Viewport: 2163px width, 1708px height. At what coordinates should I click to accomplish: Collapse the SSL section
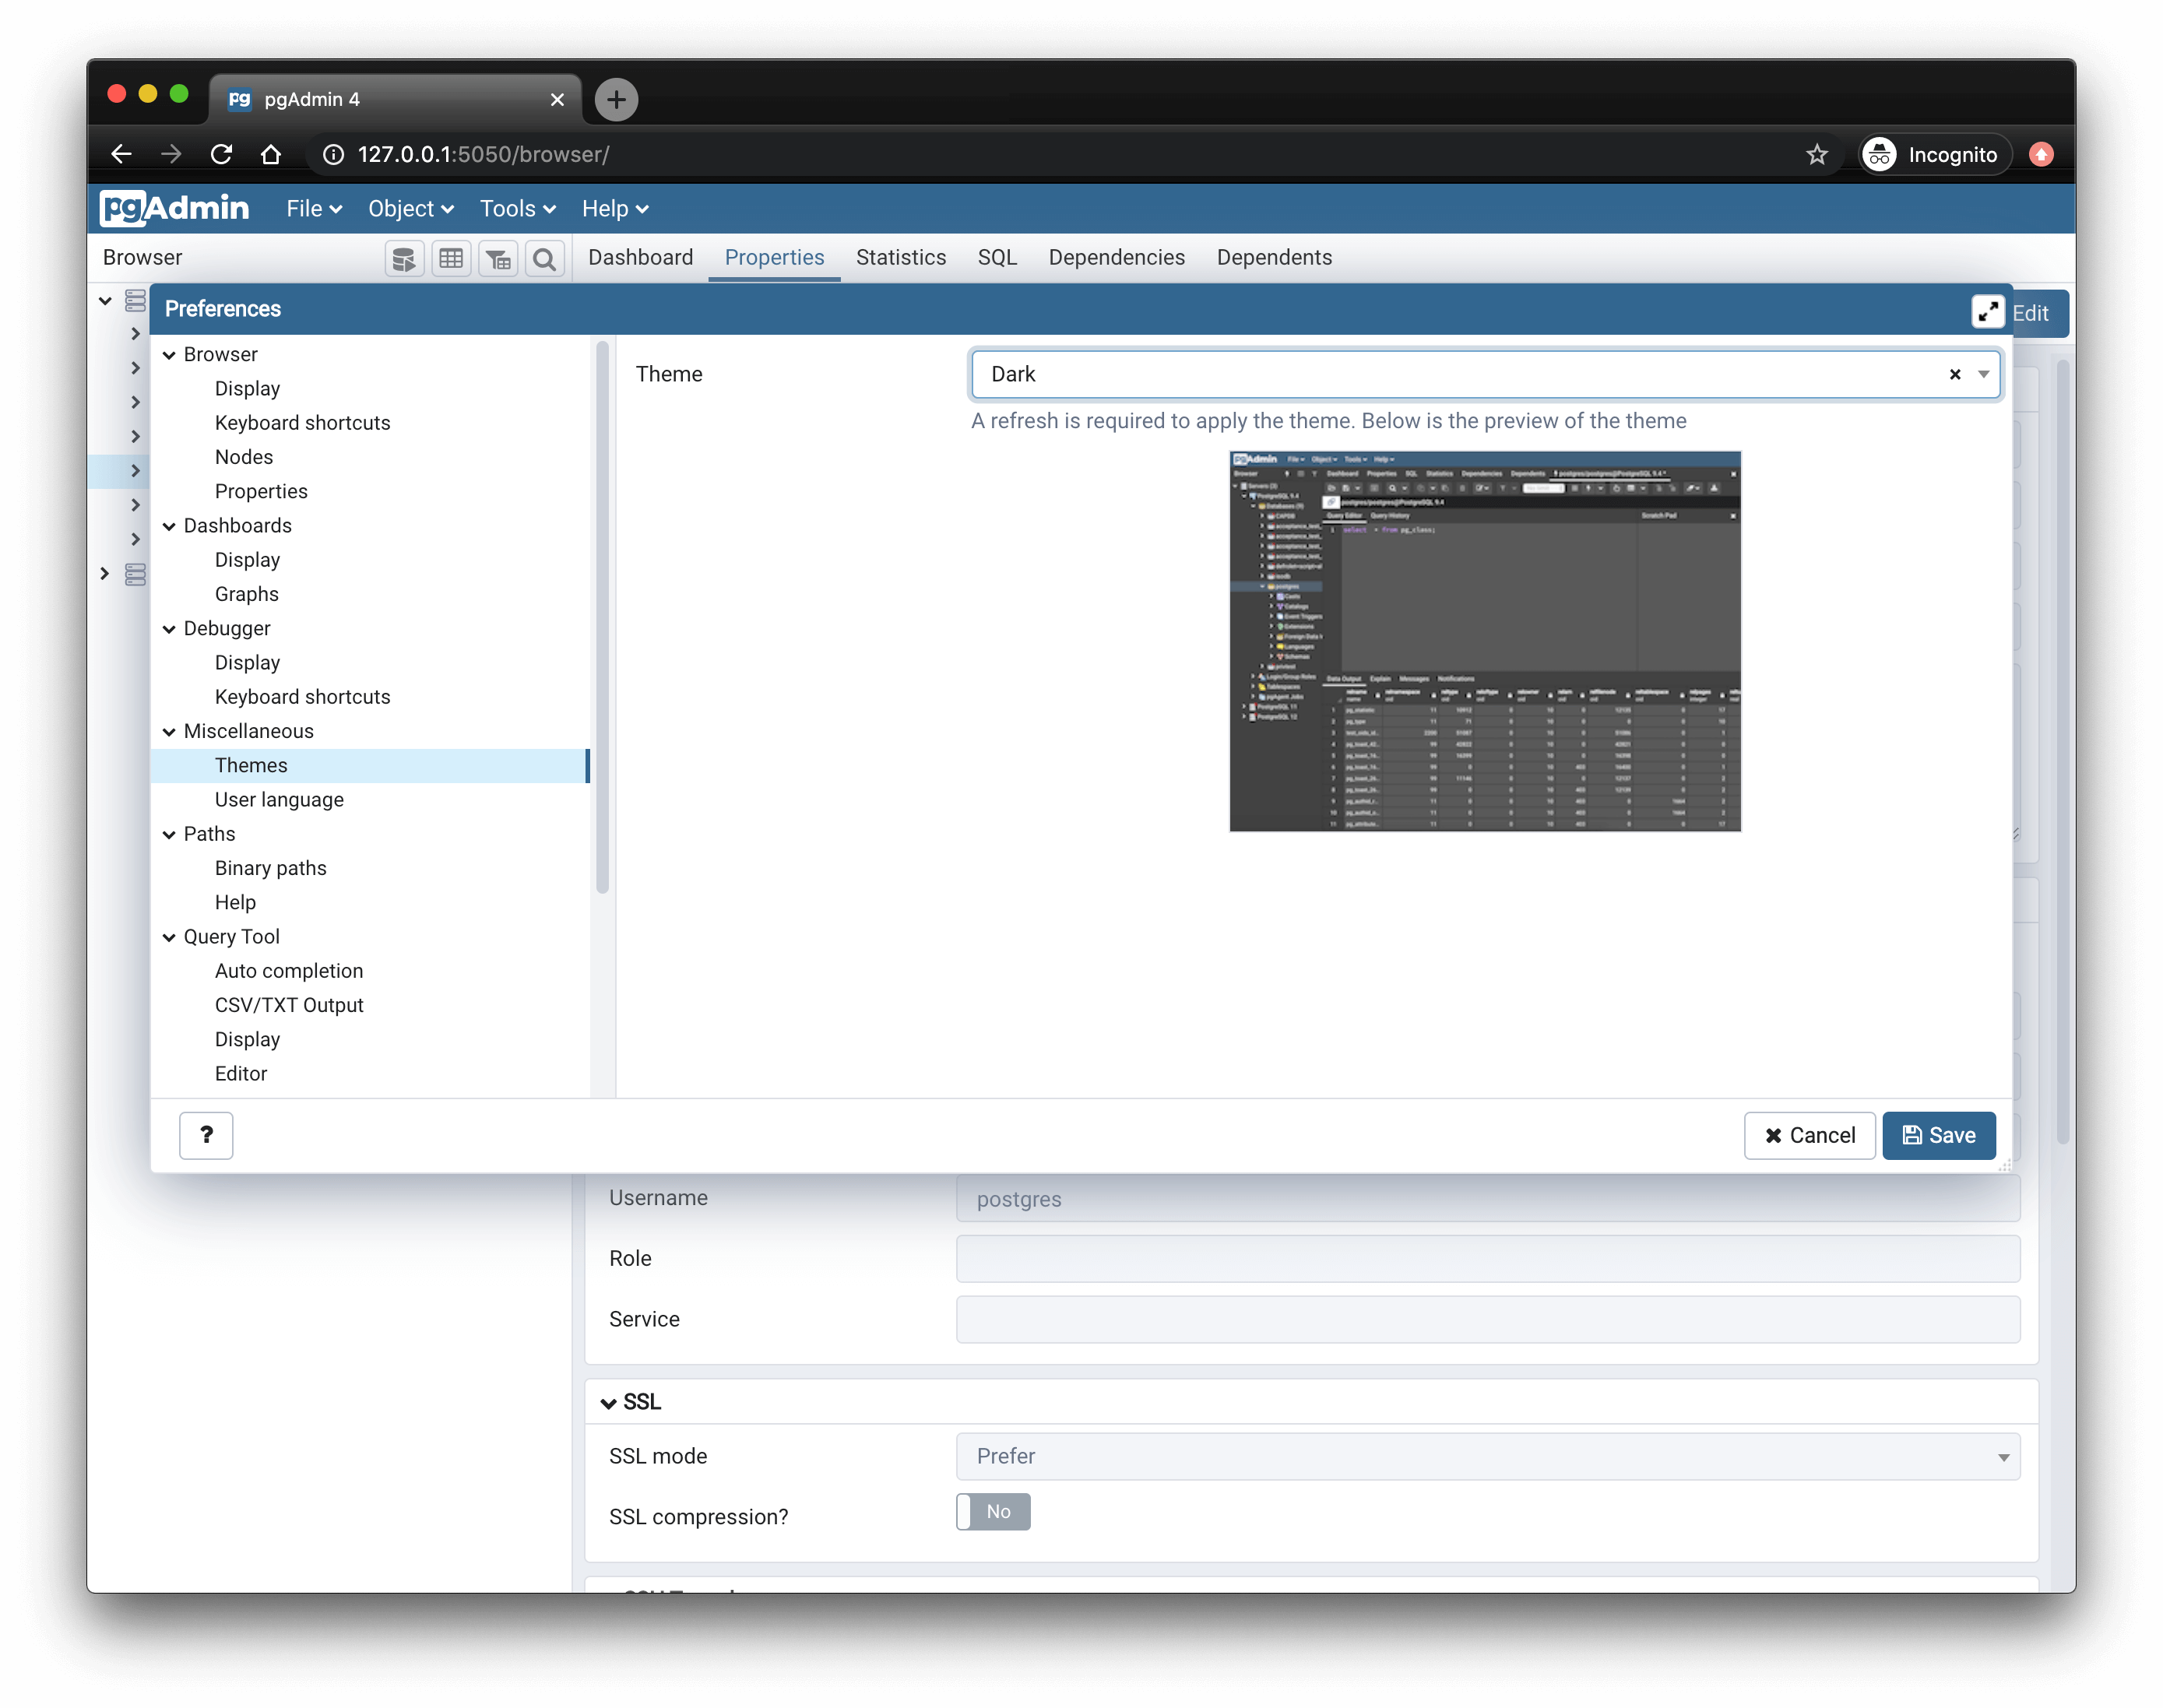(x=608, y=1403)
